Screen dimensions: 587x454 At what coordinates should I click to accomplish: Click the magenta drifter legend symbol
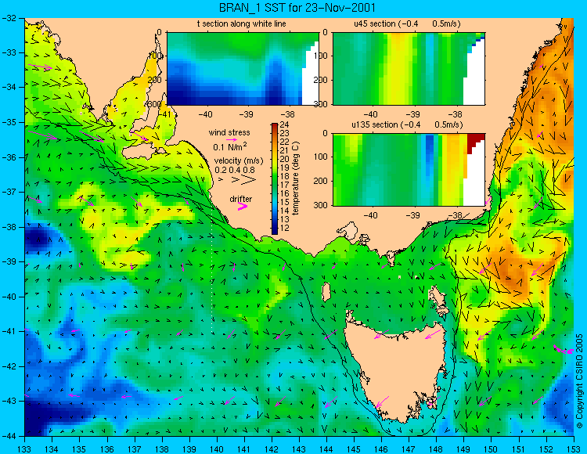(x=243, y=206)
